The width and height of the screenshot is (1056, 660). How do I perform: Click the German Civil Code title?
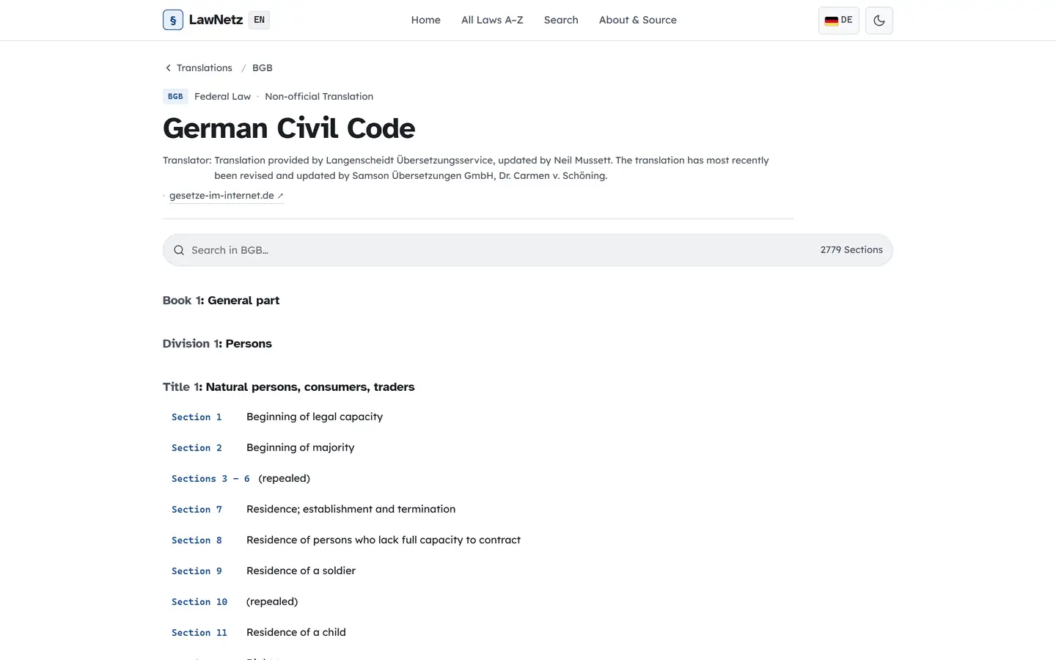coord(289,128)
